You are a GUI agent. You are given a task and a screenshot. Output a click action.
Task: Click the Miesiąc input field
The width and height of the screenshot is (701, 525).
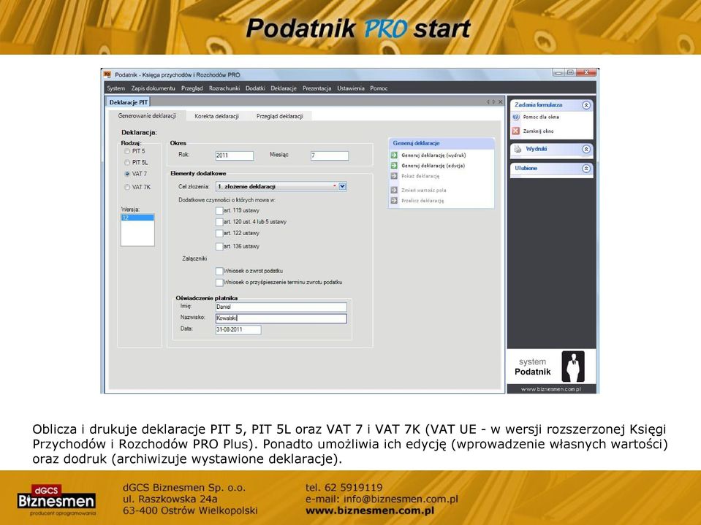tap(330, 156)
